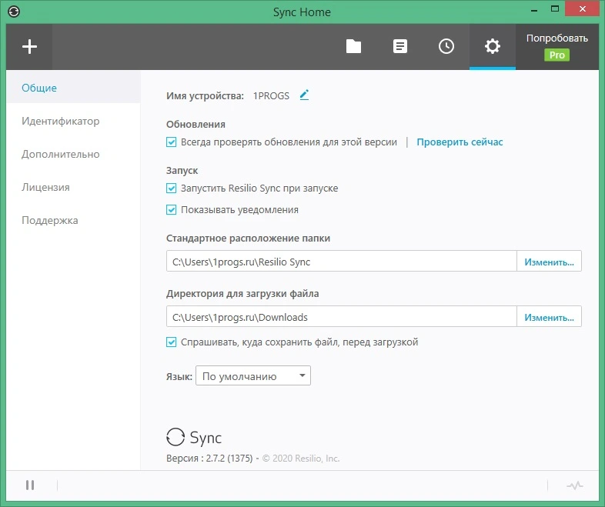605x507 pixels.
Task: Uncheck ask where to save file option
Action: click(x=172, y=342)
